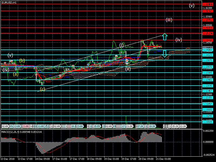Screen dimensions: 216x162
Task: Select the white (ii) wave label
Action: tap(128, 69)
